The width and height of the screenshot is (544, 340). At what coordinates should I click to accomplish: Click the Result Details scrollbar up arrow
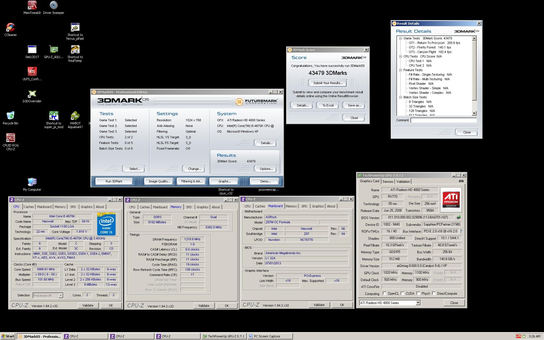click(474, 38)
